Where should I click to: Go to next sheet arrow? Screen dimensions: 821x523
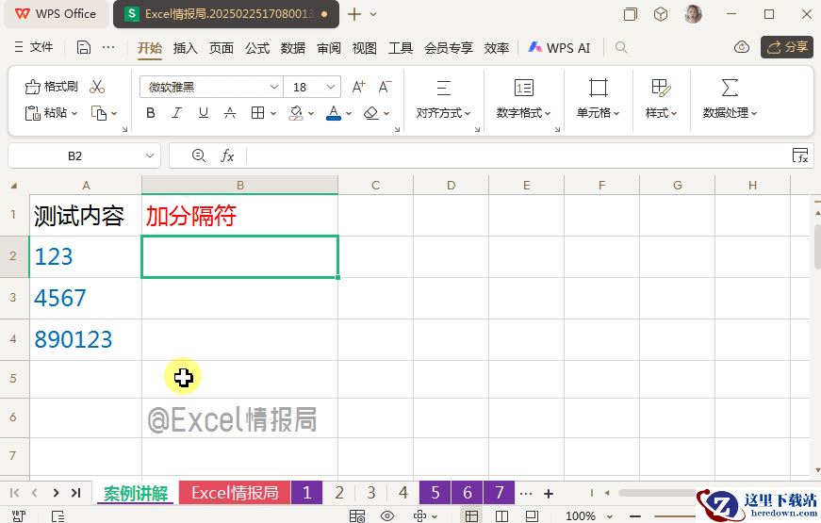(x=56, y=493)
